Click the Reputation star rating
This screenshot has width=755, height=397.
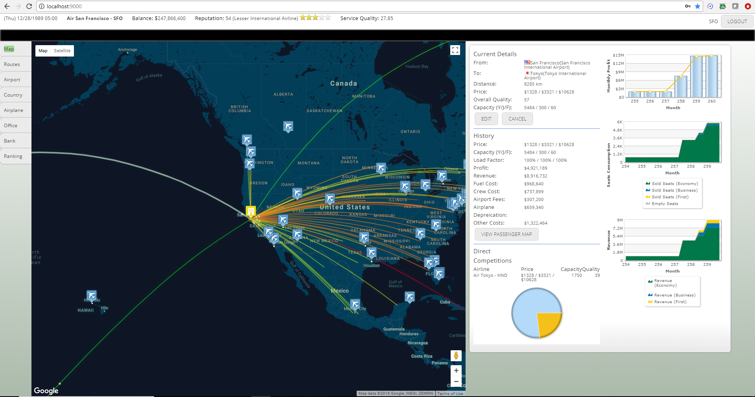(315, 18)
